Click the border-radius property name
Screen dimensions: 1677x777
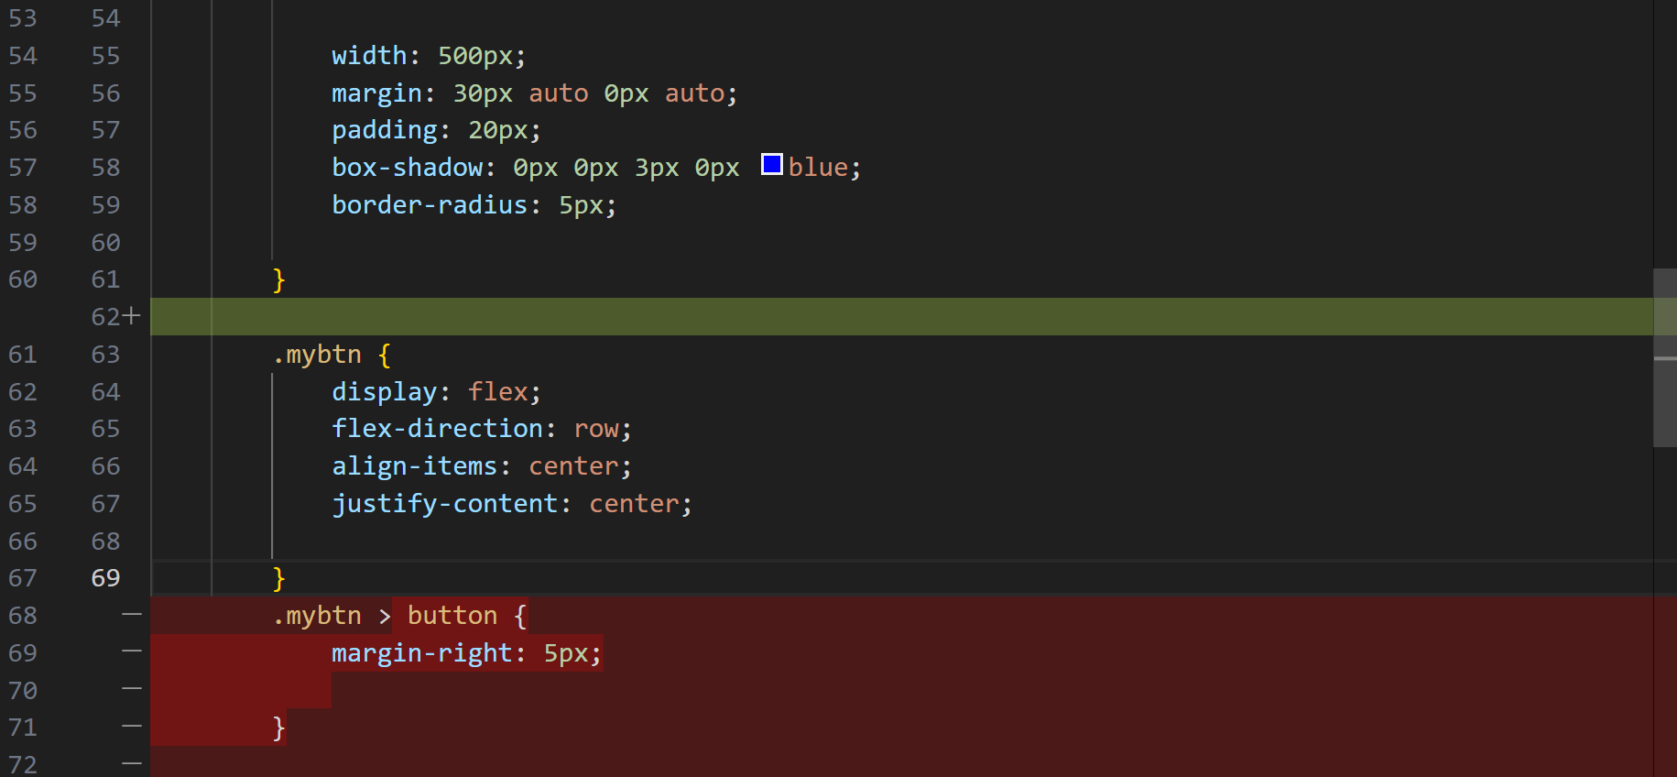pos(430,205)
